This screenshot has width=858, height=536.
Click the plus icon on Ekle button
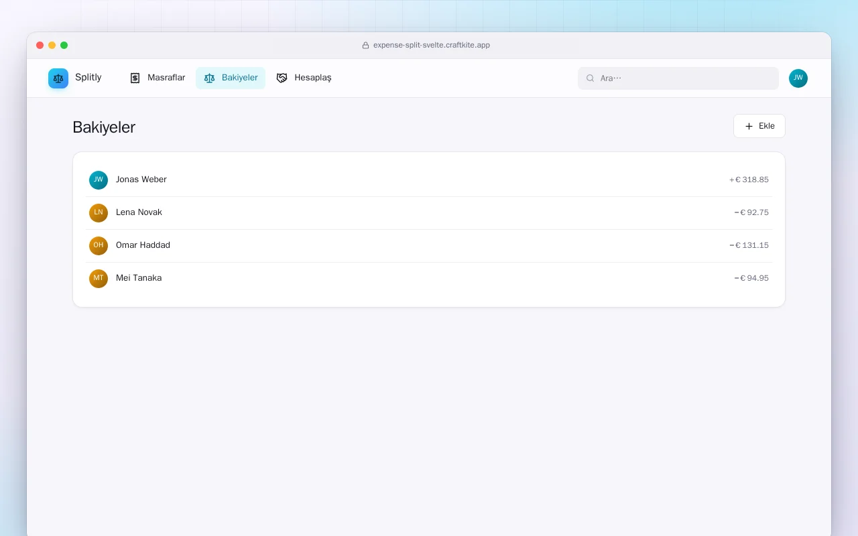(749, 126)
